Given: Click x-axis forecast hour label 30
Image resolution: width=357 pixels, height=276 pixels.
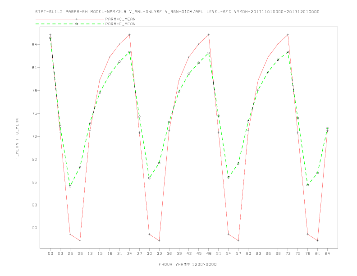Looking at the screenshot, I should pos(149,253).
